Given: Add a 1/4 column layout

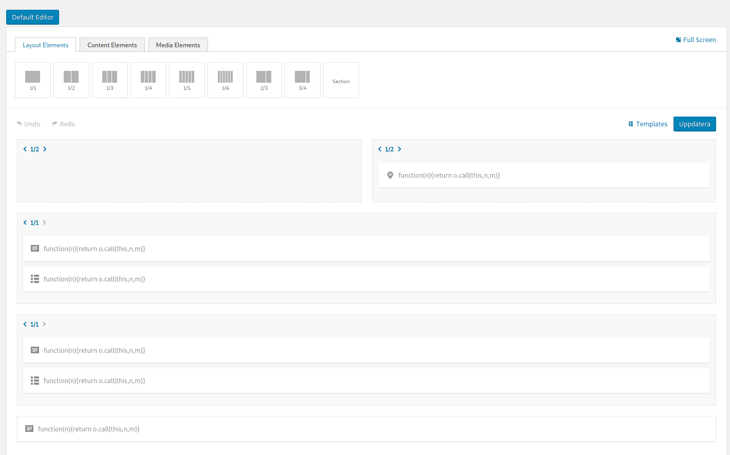Looking at the screenshot, I should tap(148, 80).
